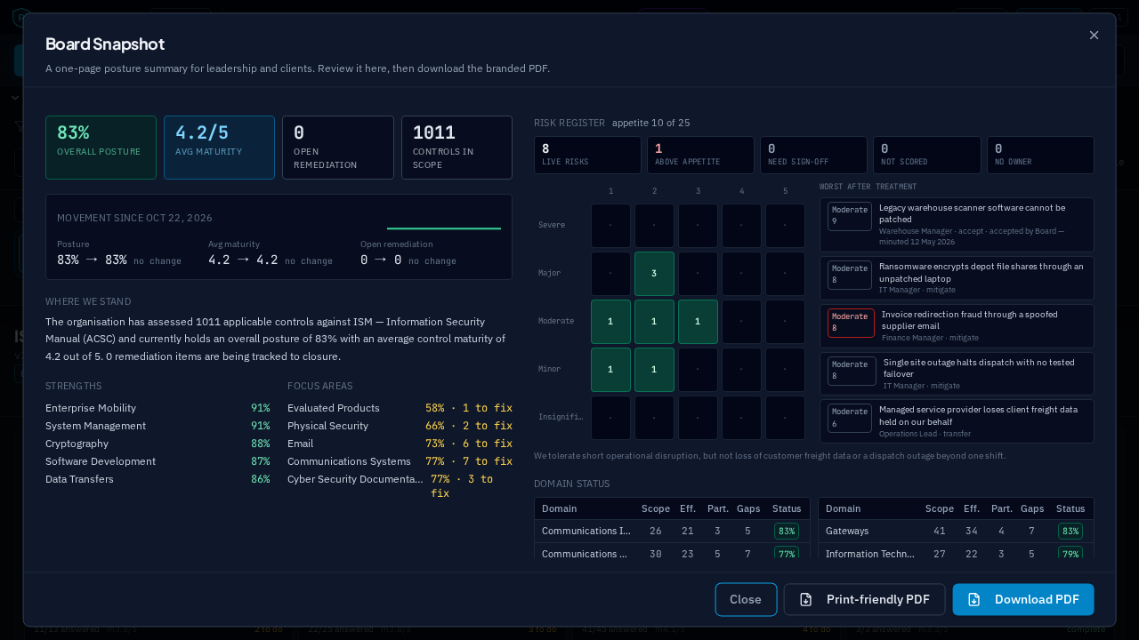Click the Print-friendly PDF button
The height and width of the screenshot is (640, 1139).
[x=864, y=599]
